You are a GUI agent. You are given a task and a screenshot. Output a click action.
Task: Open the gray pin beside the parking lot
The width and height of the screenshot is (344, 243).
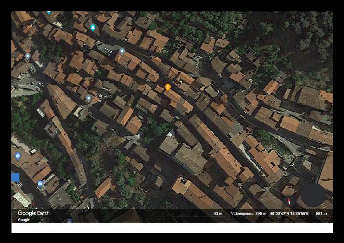tap(122, 51)
